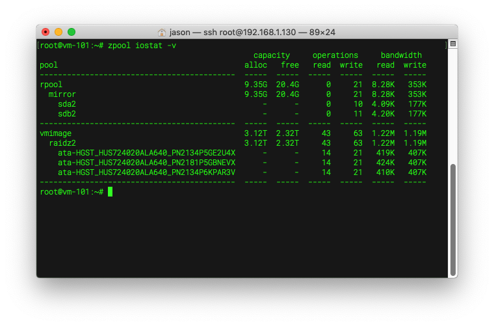Click the 'free' column header
This screenshot has height=326, width=494.
[290, 65]
